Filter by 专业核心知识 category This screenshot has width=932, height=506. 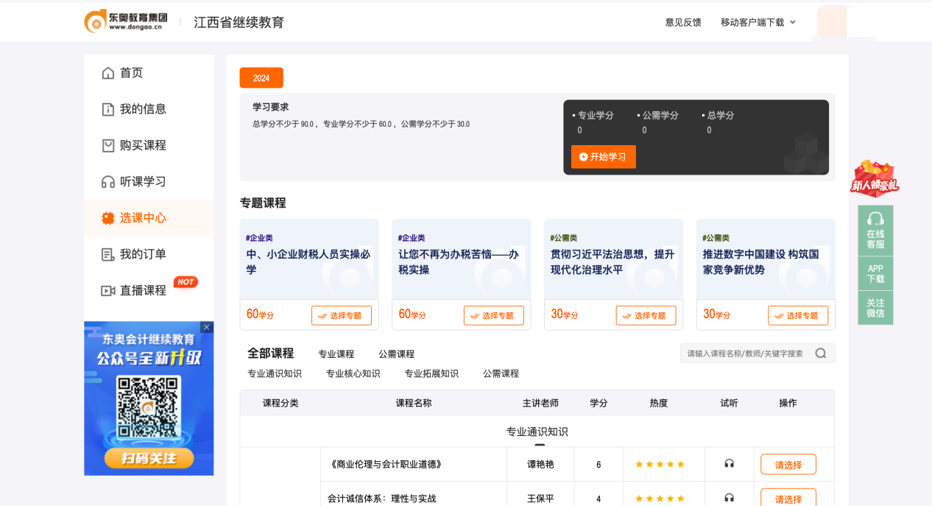353,373
